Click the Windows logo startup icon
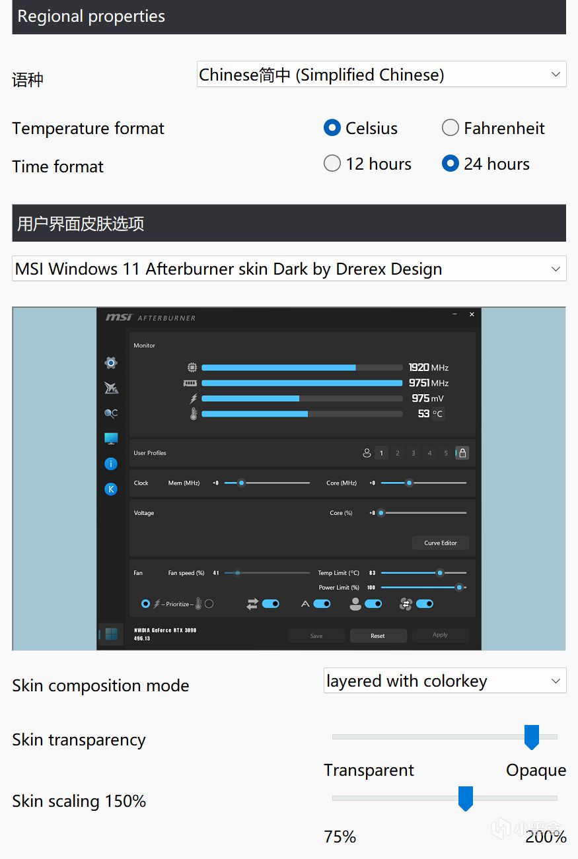Image resolution: width=578 pixels, height=859 pixels. tap(112, 634)
